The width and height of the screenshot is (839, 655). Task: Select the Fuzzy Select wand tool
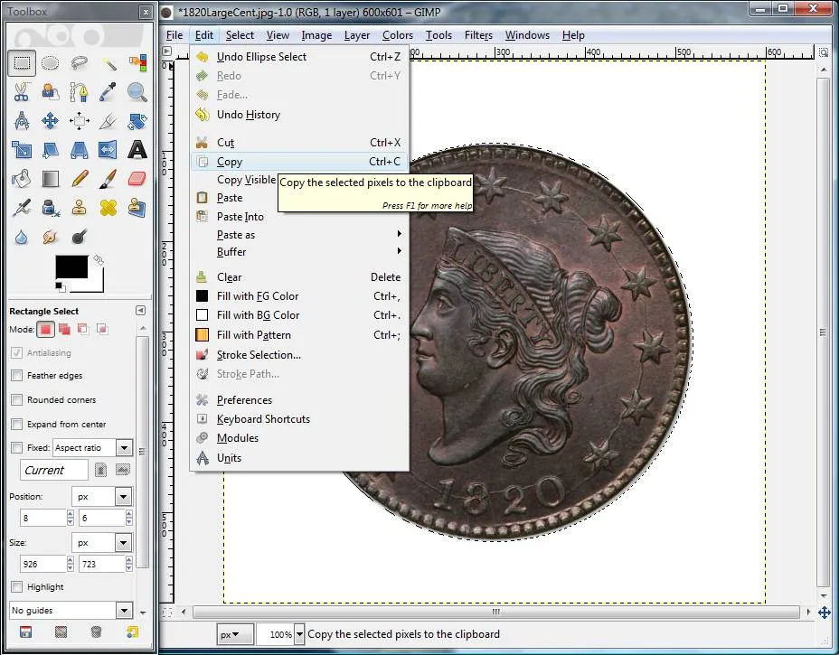pos(108,63)
